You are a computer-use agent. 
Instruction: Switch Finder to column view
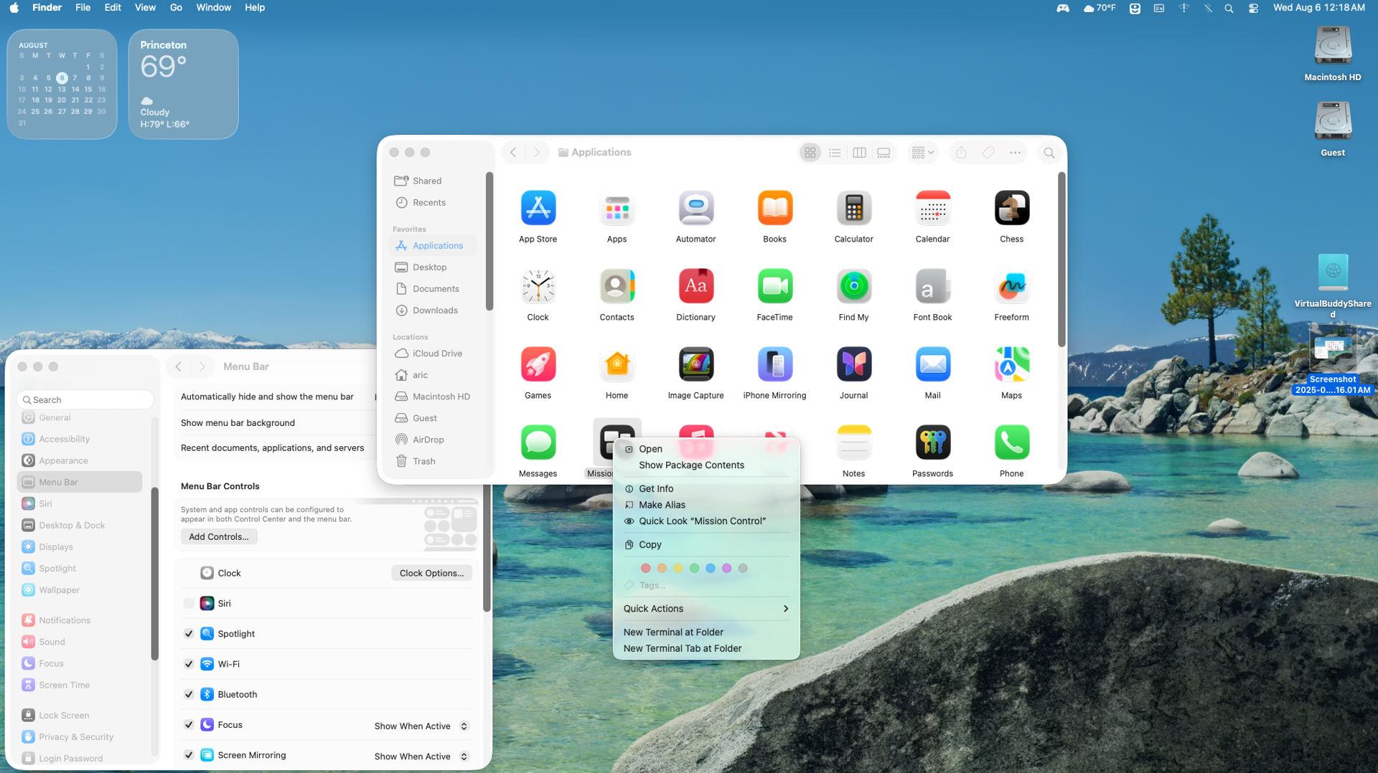click(x=859, y=153)
